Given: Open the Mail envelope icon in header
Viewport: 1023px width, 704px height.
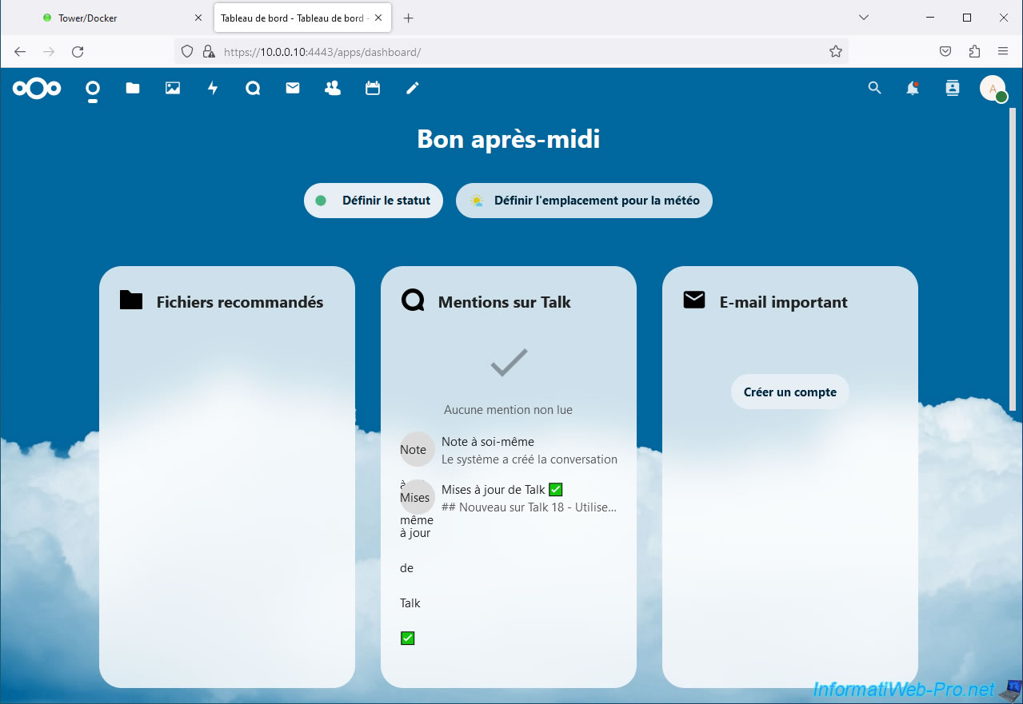Looking at the screenshot, I should click(293, 89).
